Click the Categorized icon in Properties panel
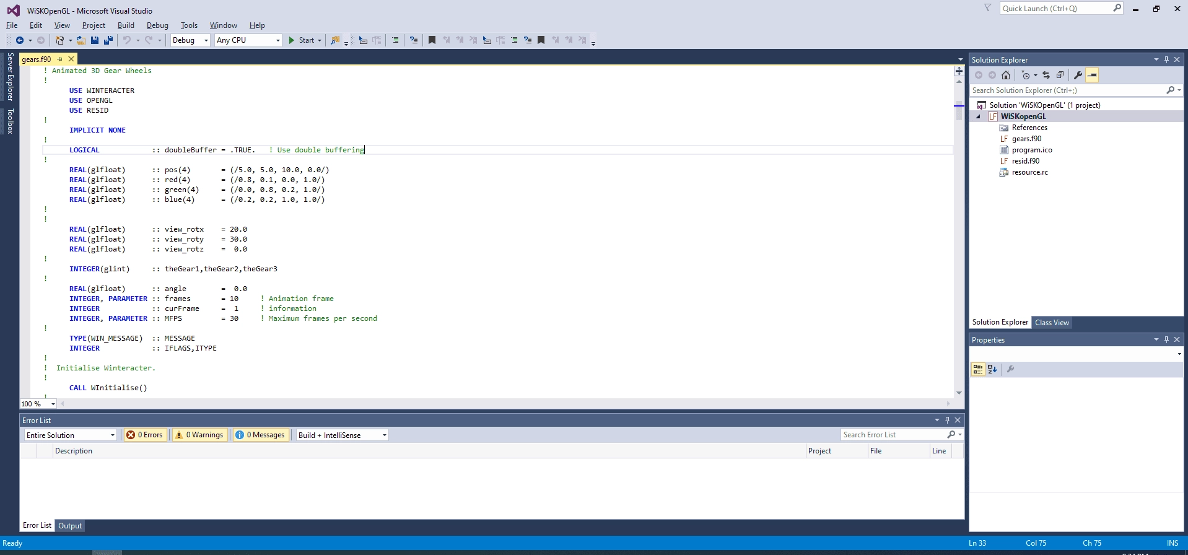Viewport: 1188px width, 555px height. [x=978, y=369]
